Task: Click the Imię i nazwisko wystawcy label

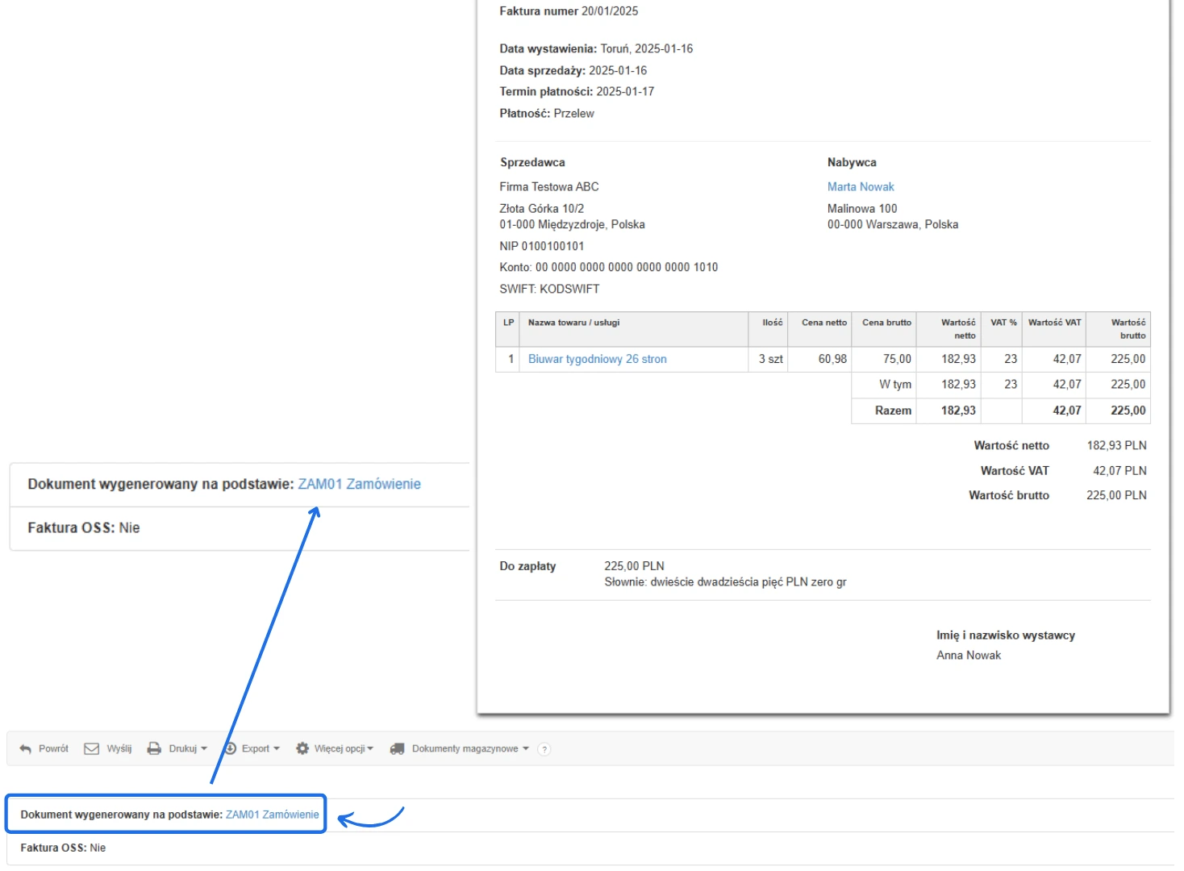Action: click(x=1006, y=636)
